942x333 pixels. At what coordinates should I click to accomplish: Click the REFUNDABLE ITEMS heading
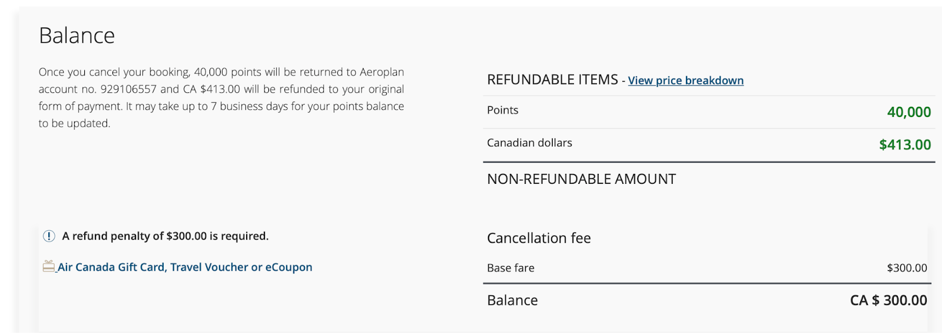point(552,79)
